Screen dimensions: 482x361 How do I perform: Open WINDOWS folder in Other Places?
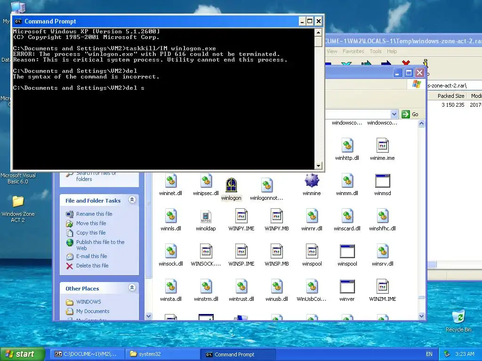(88, 302)
